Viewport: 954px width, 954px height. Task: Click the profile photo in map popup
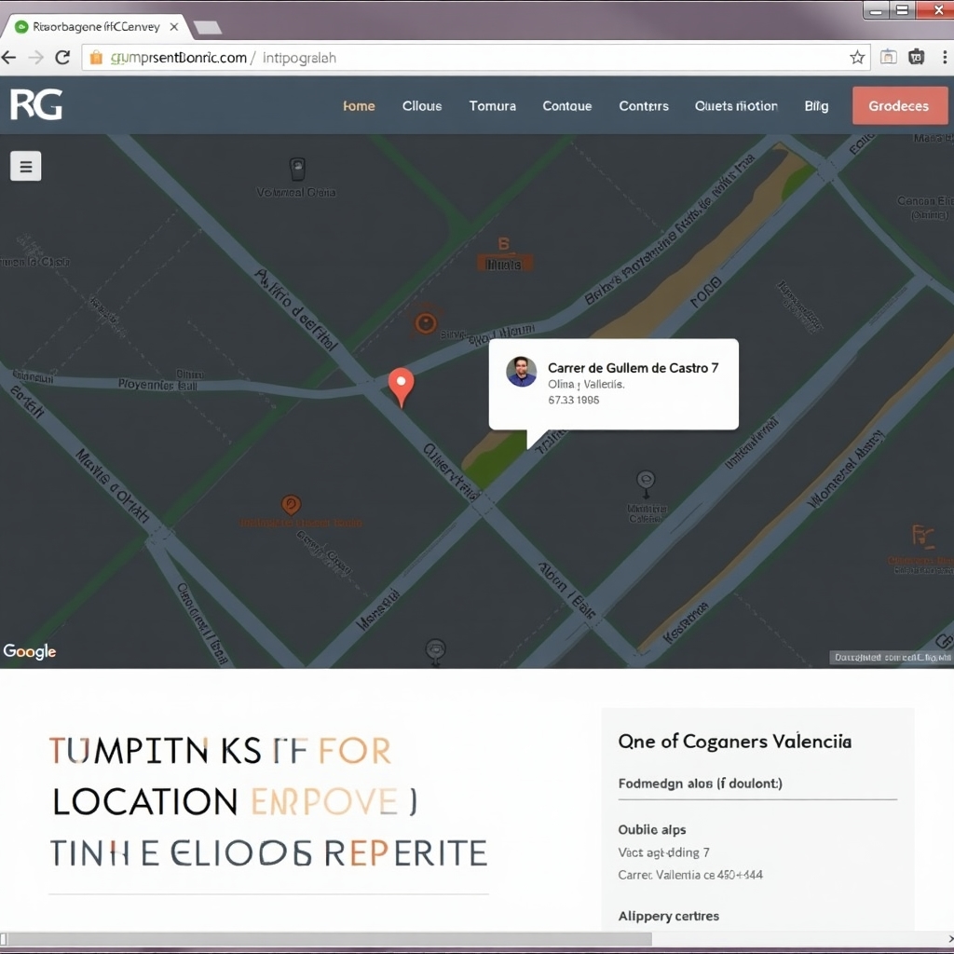[x=522, y=372]
